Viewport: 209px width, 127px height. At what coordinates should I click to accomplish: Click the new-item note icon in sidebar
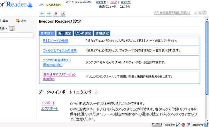[x=12, y=29]
